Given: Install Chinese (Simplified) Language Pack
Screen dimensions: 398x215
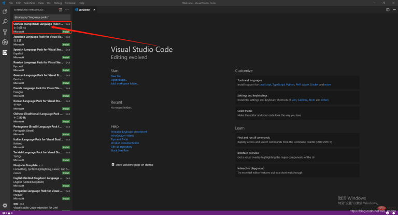Looking at the screenshot, I should 66,32.
